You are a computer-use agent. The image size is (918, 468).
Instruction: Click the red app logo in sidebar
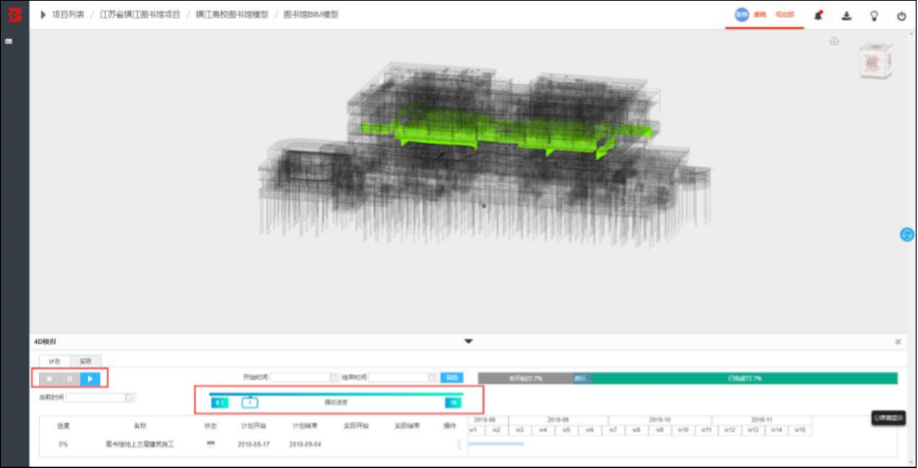tap(14, 15)
